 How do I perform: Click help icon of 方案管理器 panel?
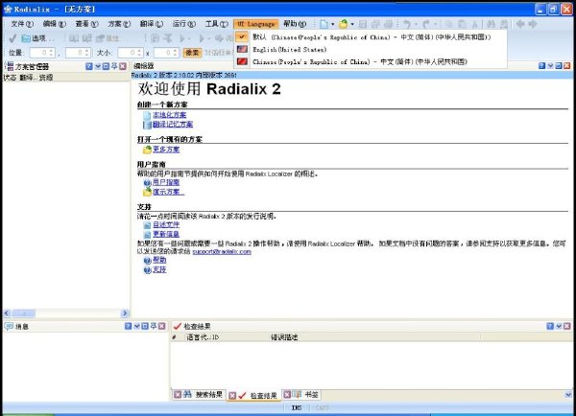pos(89,66)
